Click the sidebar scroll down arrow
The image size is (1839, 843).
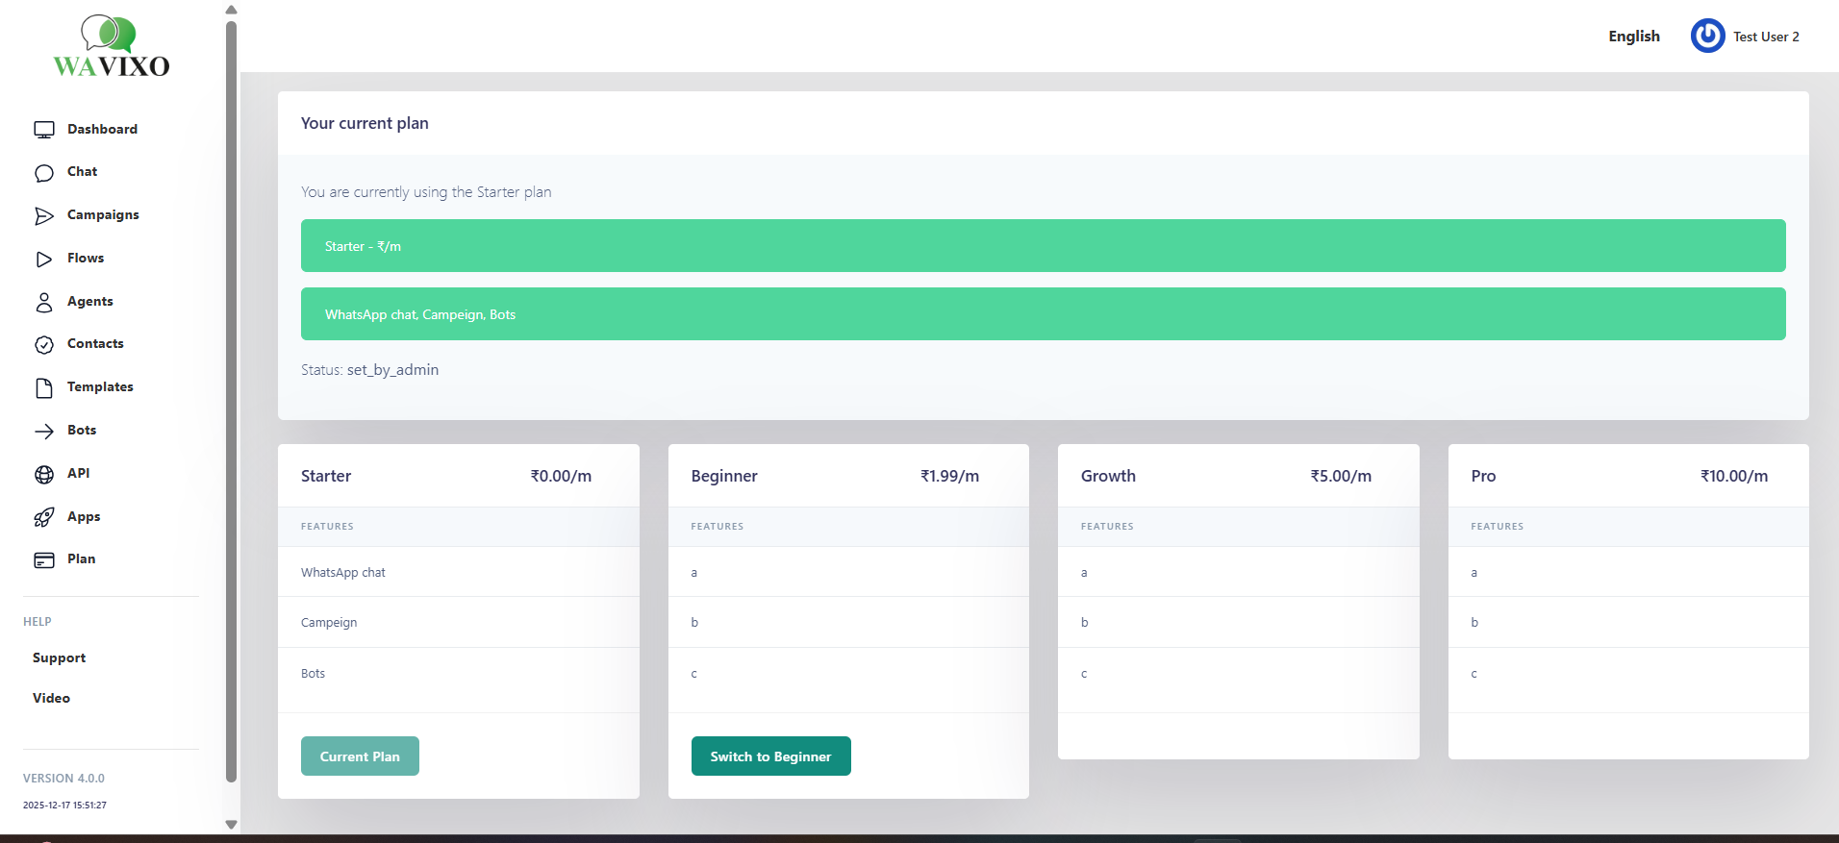[x=231, y=824]
